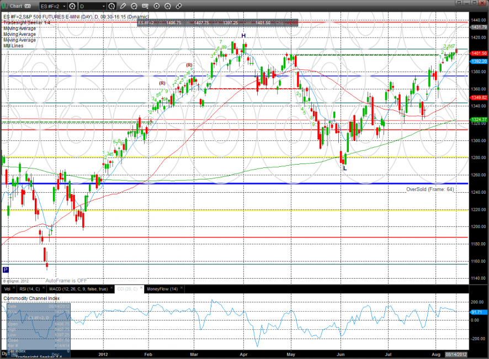Close the Vol indicator tab
The height and width of the screenshot is (359, 489).
pyautogui.click(x=14, y=288)
